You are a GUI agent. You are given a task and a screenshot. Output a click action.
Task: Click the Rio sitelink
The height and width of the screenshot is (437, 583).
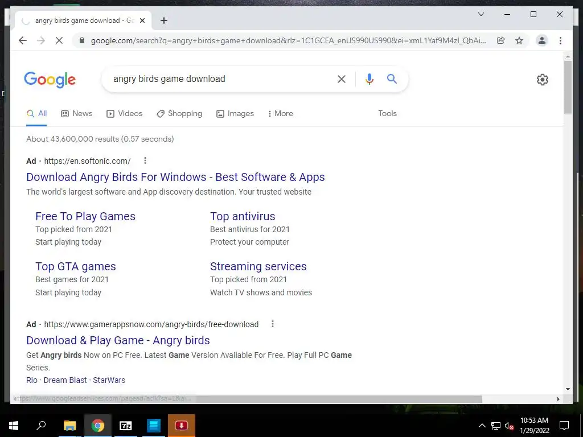(32, 380)
